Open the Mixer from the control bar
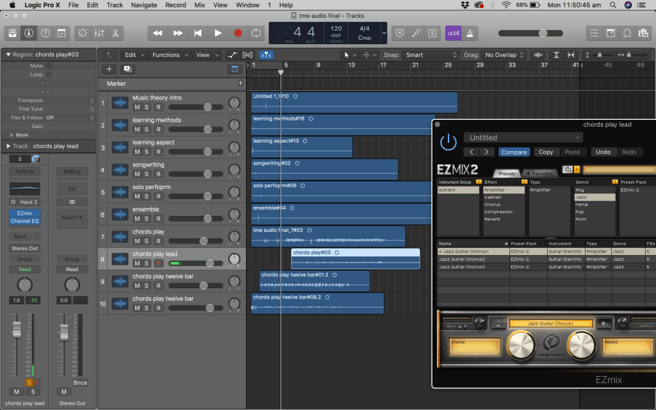Viewport: 656px width, 410px height. point(99,33)
